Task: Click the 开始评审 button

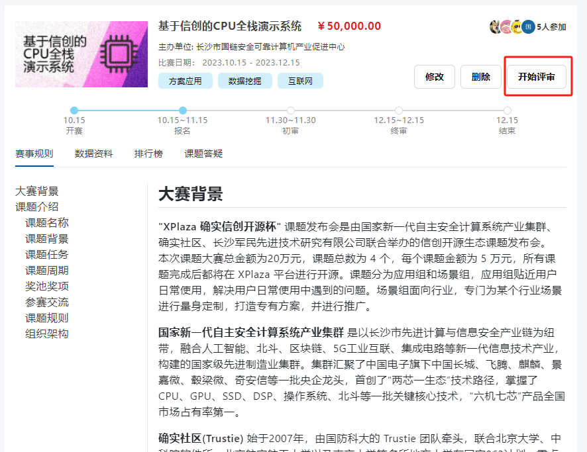Action: [537, 77]
